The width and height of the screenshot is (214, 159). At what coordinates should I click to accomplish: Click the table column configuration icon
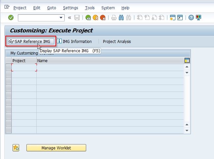(x=187, y=60)
